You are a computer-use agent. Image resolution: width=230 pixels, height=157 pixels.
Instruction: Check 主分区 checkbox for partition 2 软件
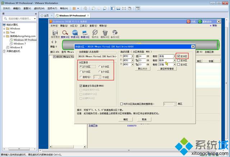coord(179,60)
